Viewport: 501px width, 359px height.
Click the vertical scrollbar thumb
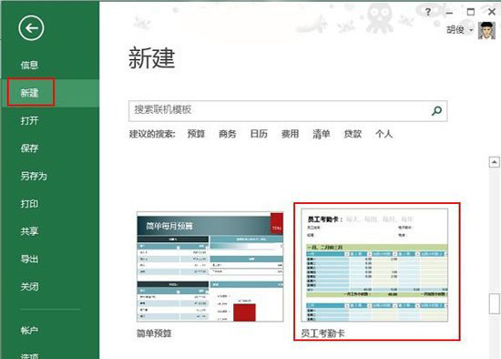pos(495,303)
